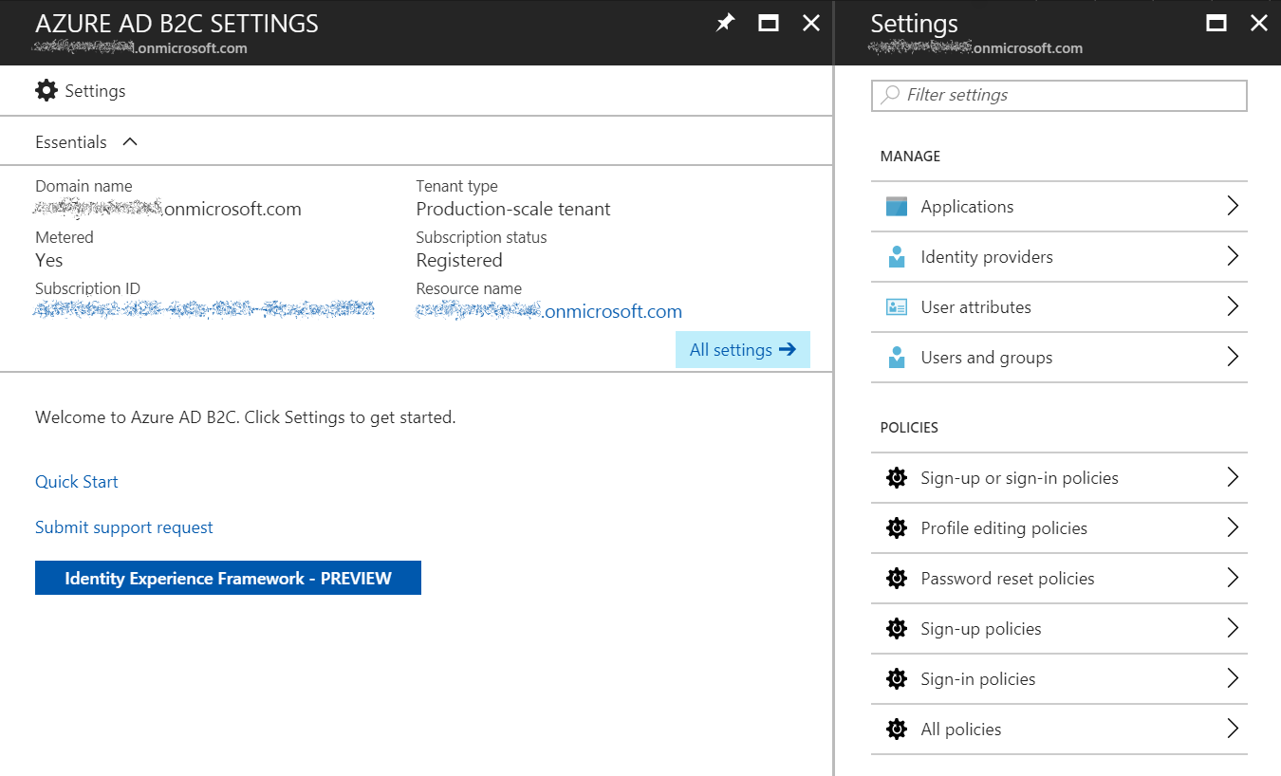Collapse the Essentials section
1281x776 pixels.
click(x=130, y=142)
